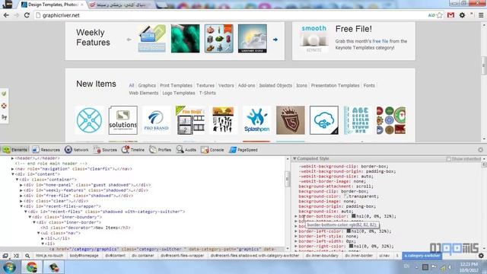487x274 pixels.
Task: Toggle the Show inherited checkbox
Action: pyautogui.click(x=448, y=159)
